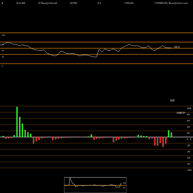This screenshot has width=193, height=193.
Task: Click the SI & MR header label
Action: pos(20,3)
